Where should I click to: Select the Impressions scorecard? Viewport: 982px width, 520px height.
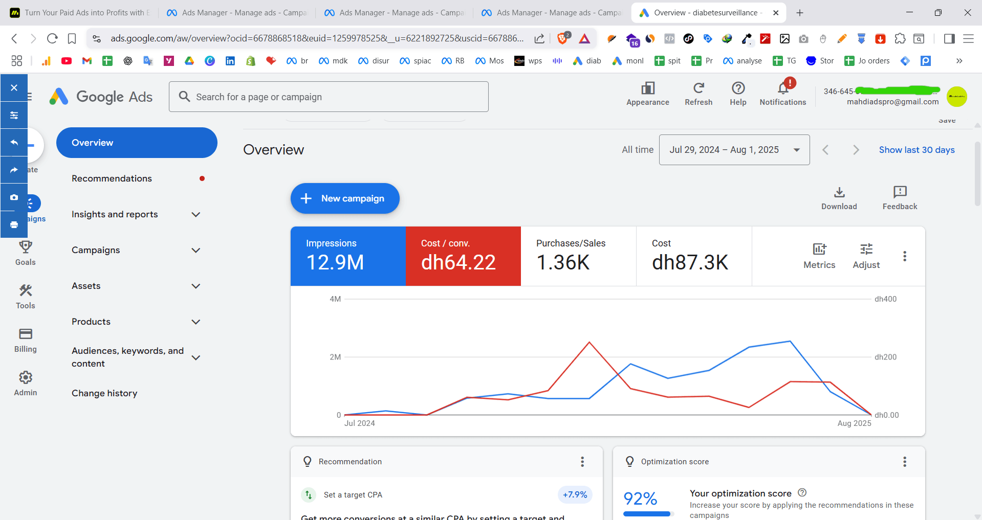click(348, 256)
